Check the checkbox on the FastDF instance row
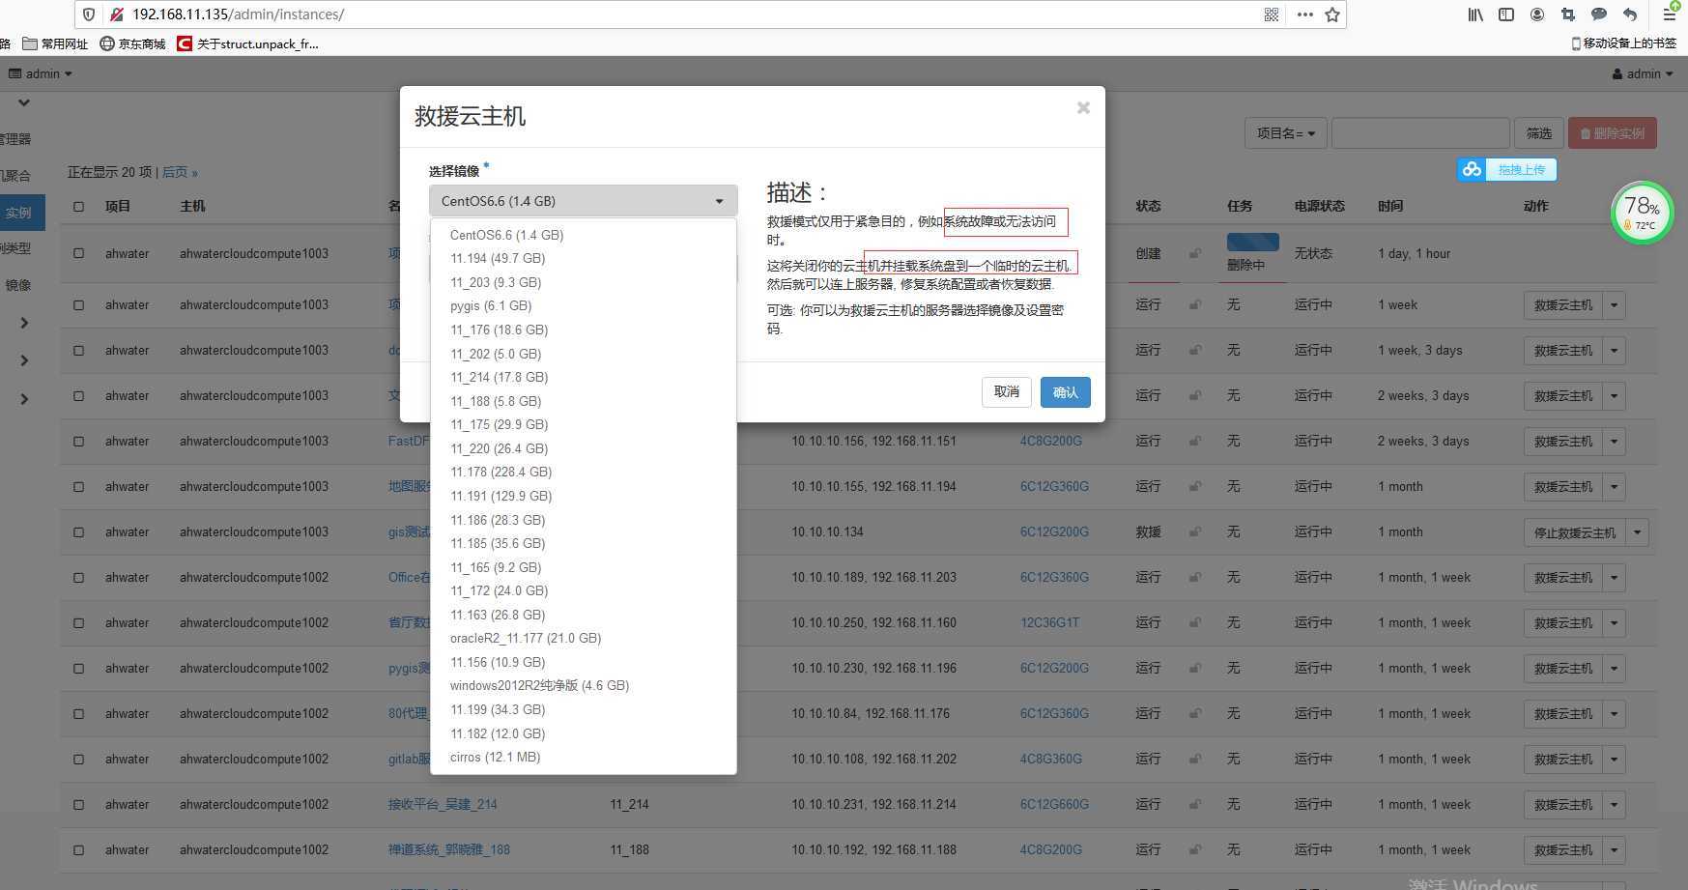1688x890 pixels. pyautogui.click(x=78, y=441)
